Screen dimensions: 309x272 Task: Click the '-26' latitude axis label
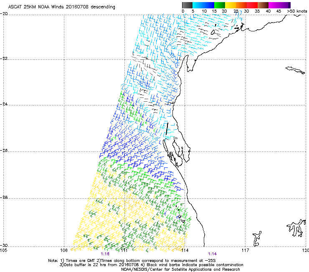tap(4, 151)
